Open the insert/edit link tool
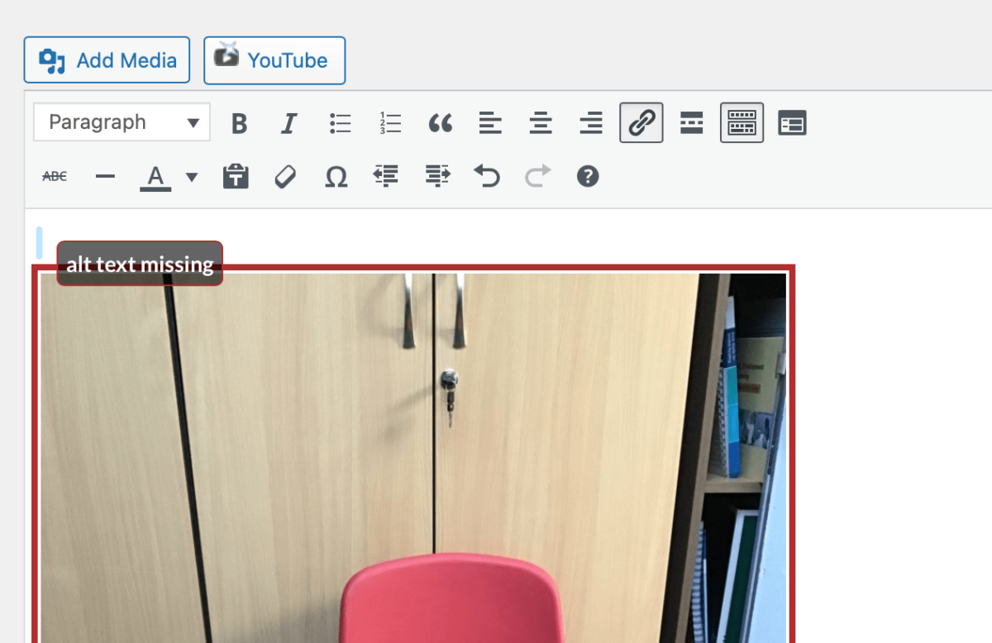This screenshot has width=992, height=643. tap(641, 123)
